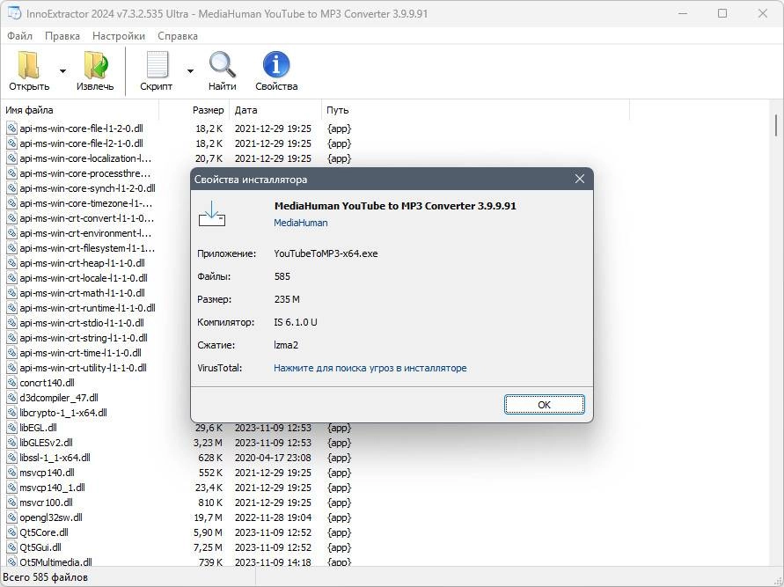Close the Свойства инсталлятора dialog with X

coord(580,179)
